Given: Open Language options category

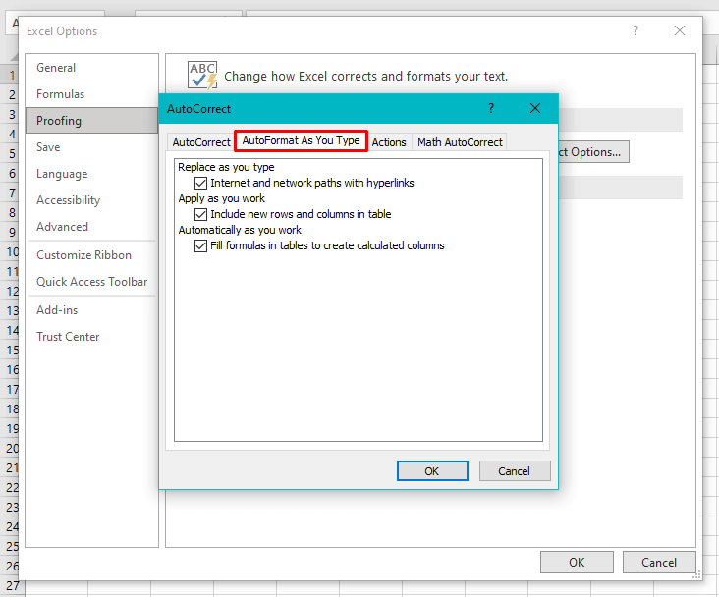Looking at the screenshot, I should 91,174.
